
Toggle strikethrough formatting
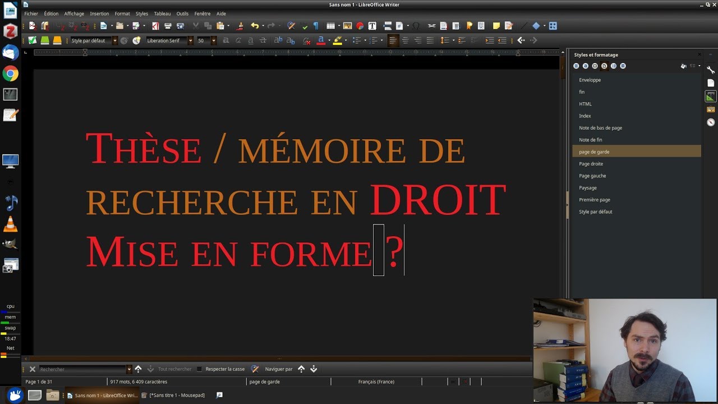point(263,40)
